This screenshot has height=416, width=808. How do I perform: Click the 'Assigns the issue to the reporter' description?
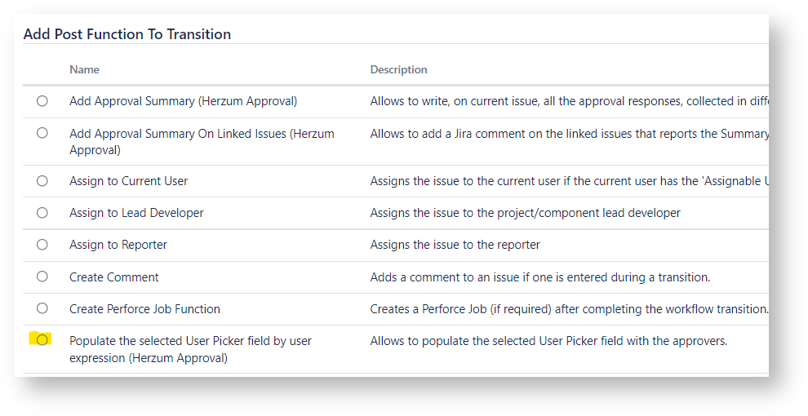455,245
